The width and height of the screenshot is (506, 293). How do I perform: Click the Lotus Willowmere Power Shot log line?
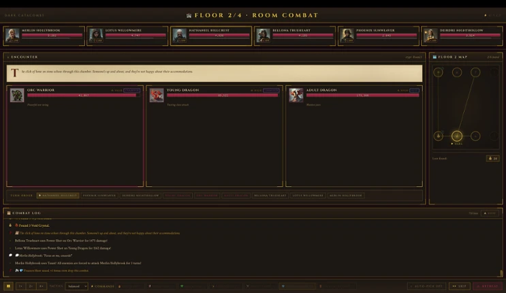pyautogui.click(x=63, y=248)
